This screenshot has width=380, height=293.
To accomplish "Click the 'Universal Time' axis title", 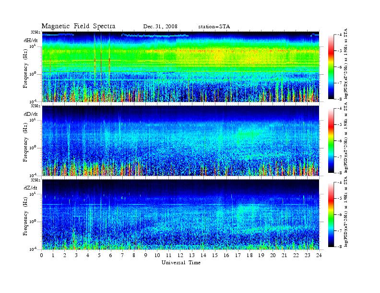I will pos(181,262).
